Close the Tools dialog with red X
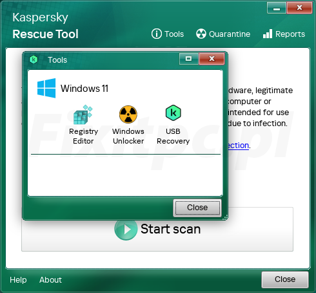This screenshot has height=293, width=316. 212,59
